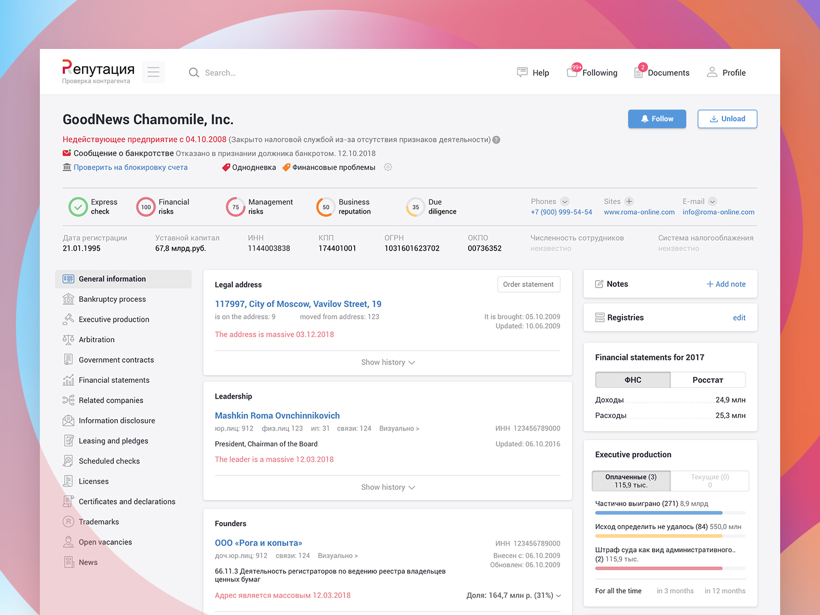Select Оплаченные (3) executive production toggle

click(631, 481)
